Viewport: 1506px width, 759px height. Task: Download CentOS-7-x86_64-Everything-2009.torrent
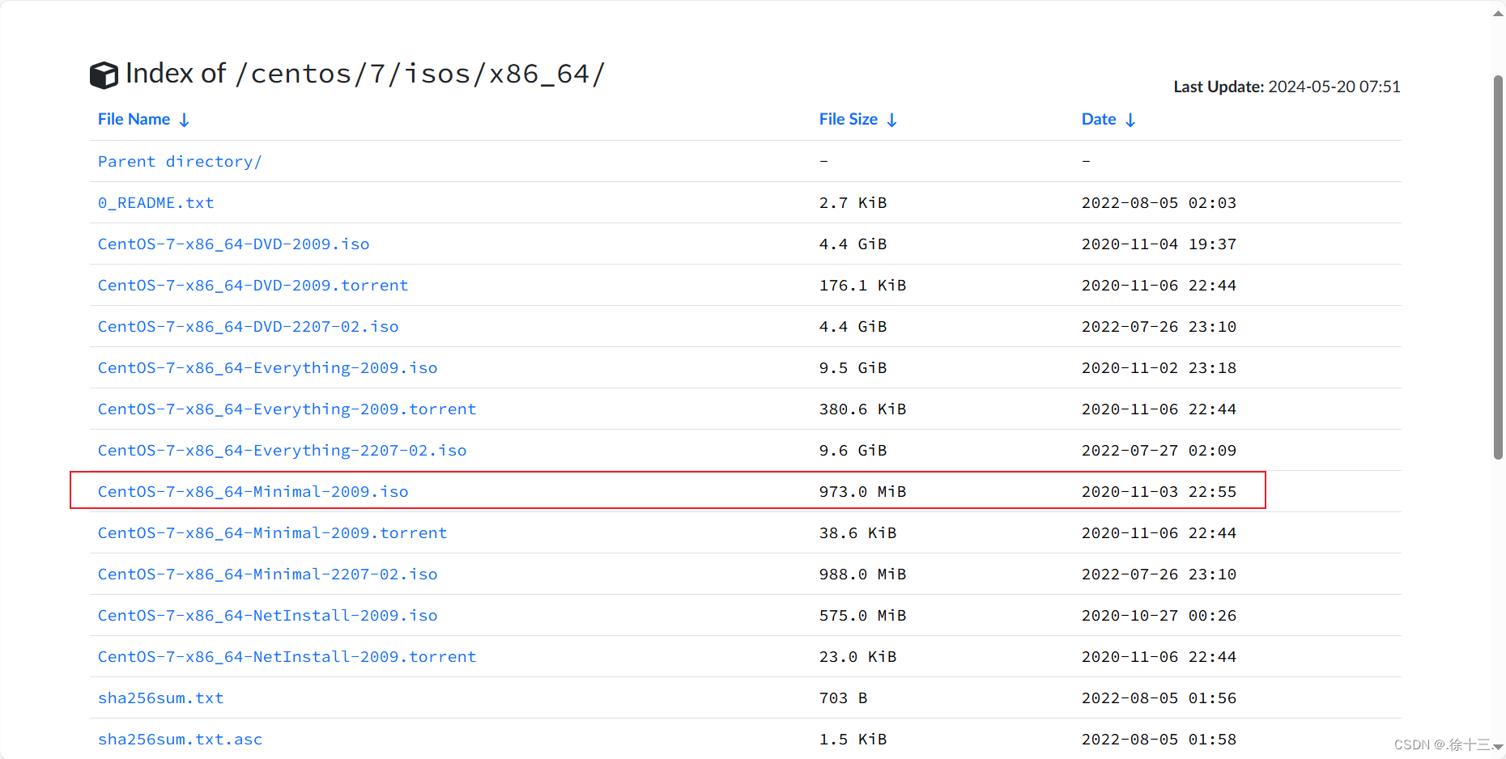tap(287, 409)
